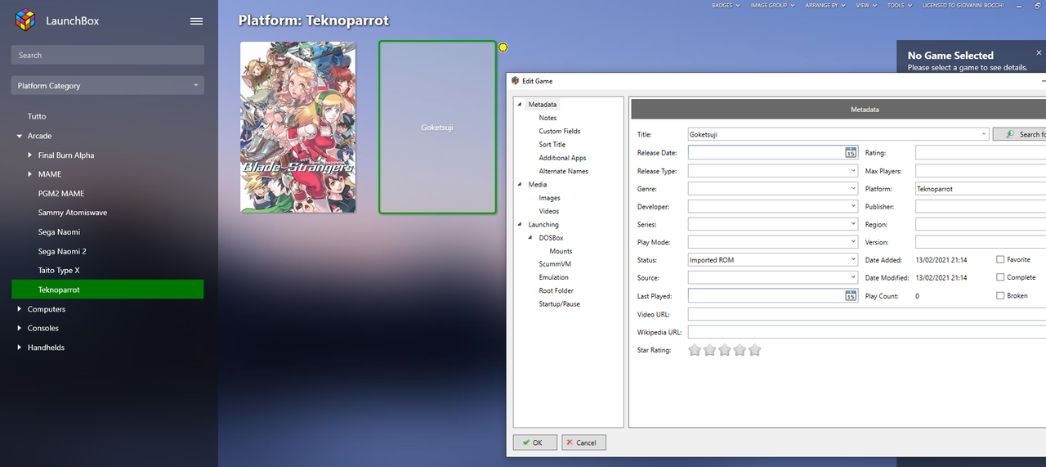Select Videos under Media

tap(549, 211)
